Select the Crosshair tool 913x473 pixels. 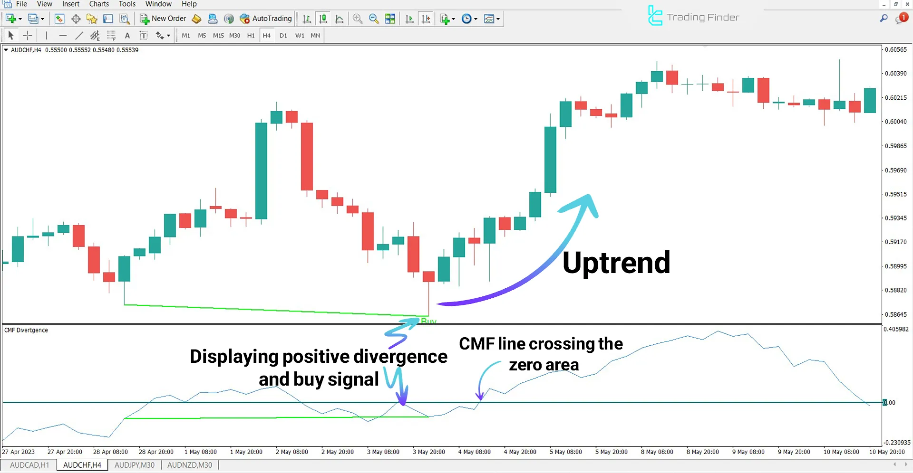[x=27, y=35]
